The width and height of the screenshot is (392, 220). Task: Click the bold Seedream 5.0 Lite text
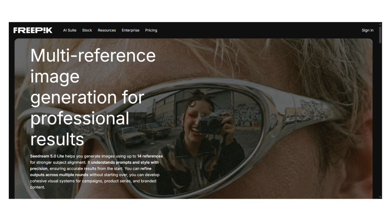[x=47, y=156]
